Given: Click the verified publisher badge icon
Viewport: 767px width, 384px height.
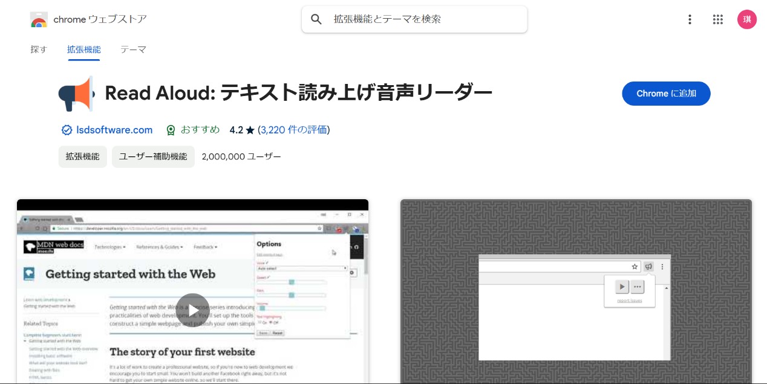Looking at the screenshot, I should 67,130.
